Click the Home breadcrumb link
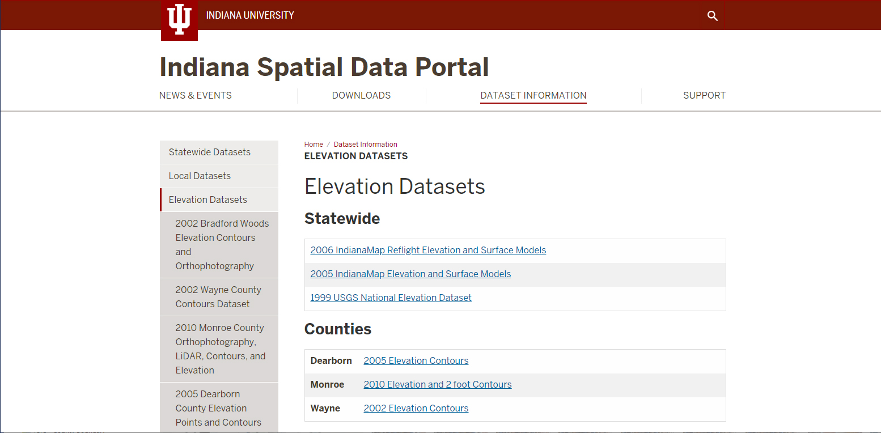881x433 pixels. pos(314,145)
